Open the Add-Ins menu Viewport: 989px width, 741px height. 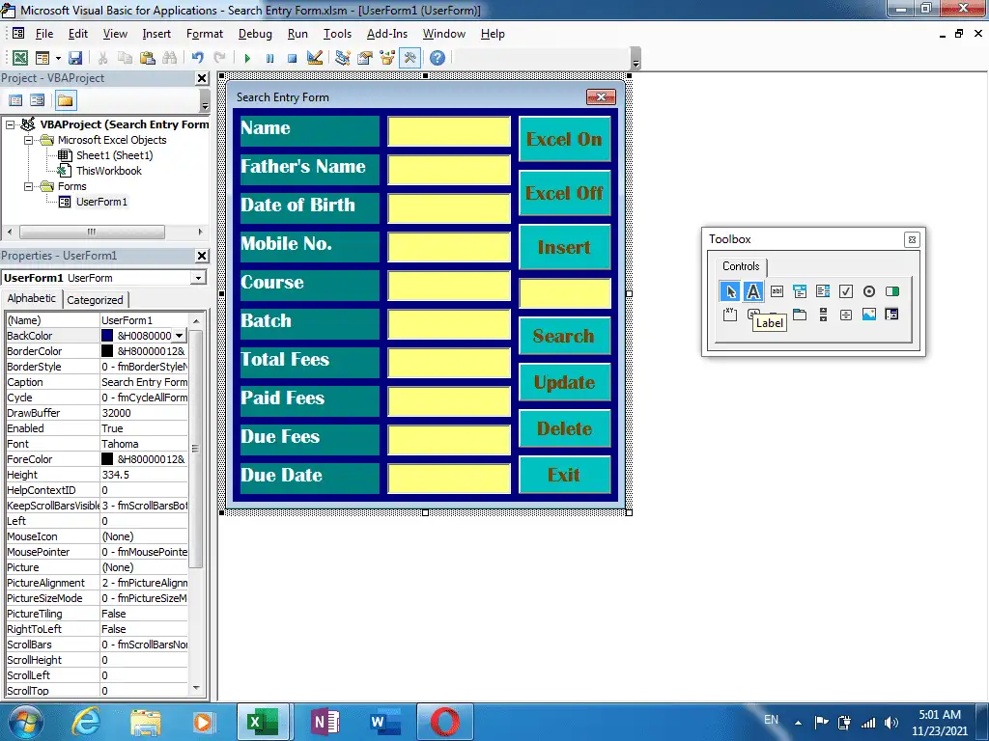(x=387, y=34)
